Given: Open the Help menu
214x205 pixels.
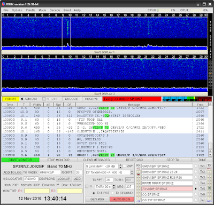Looking at the screenshot, I should click(x=77, y=10).
